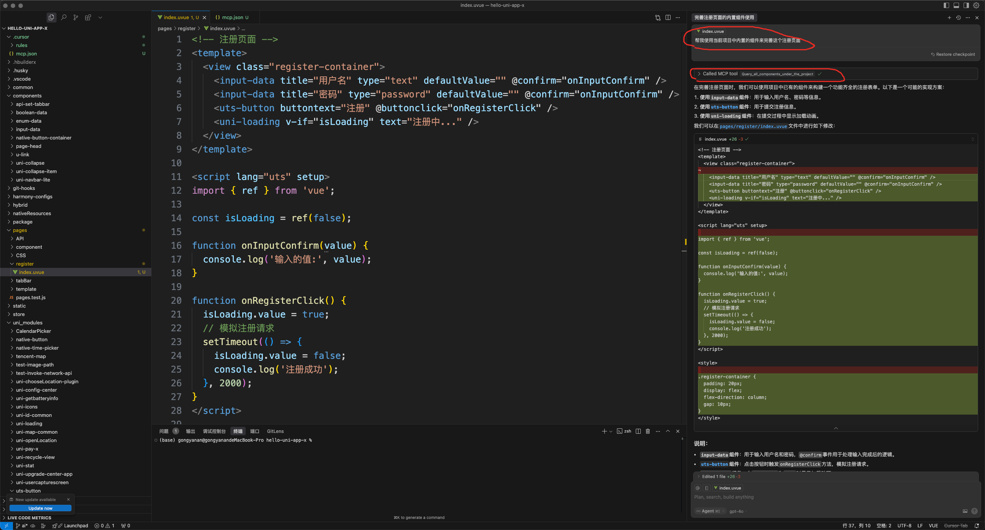
Task: Click Restore checkpoint link
Action: (x=953, y=54)
